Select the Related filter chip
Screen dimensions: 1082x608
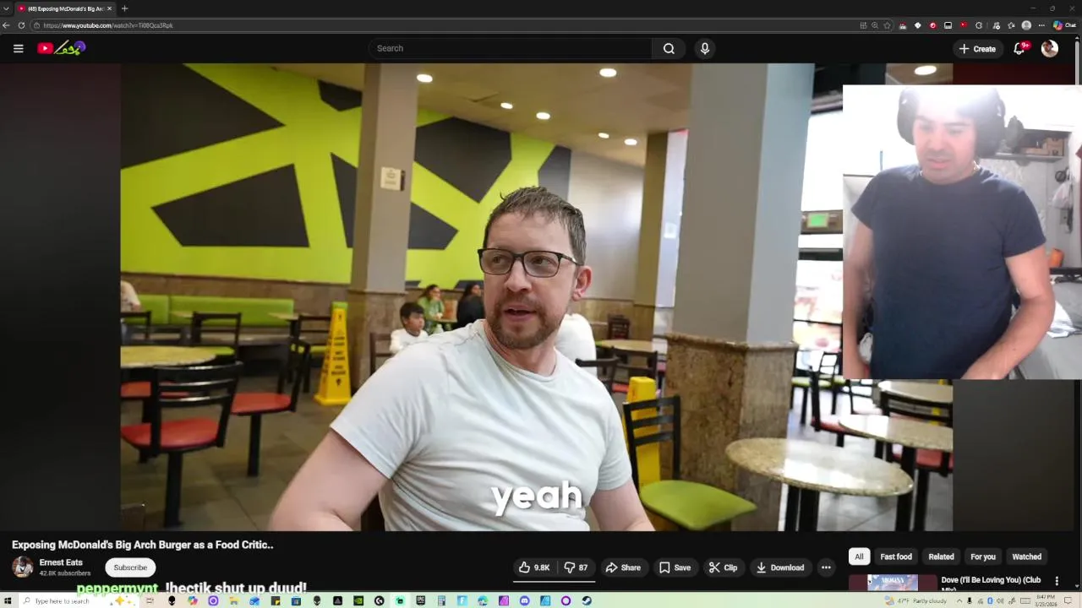point(941,556)
